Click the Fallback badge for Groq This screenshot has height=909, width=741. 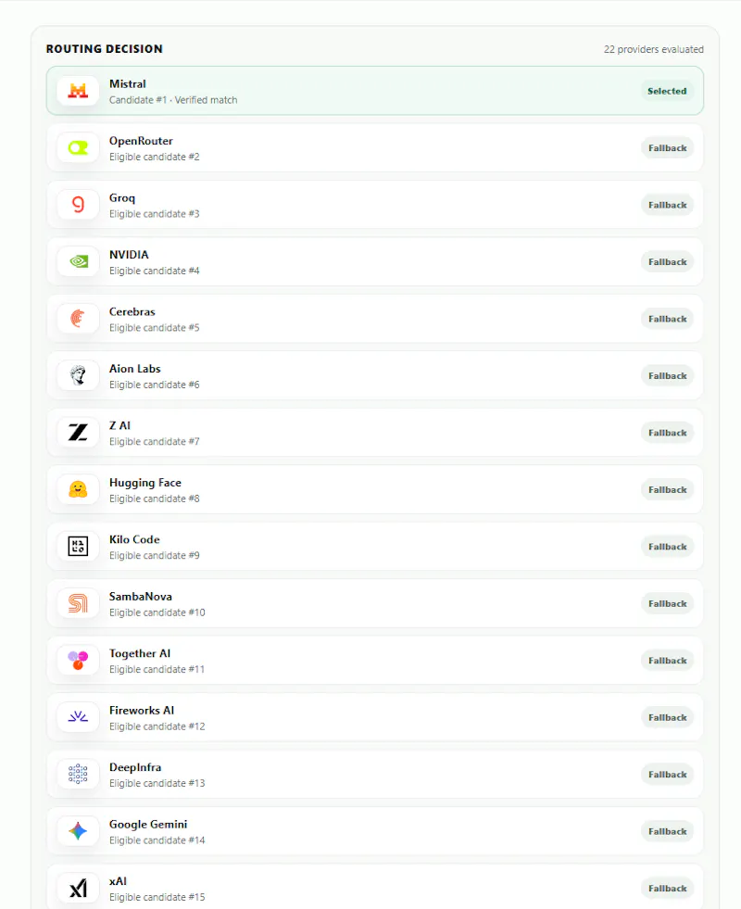click(668, 205)
